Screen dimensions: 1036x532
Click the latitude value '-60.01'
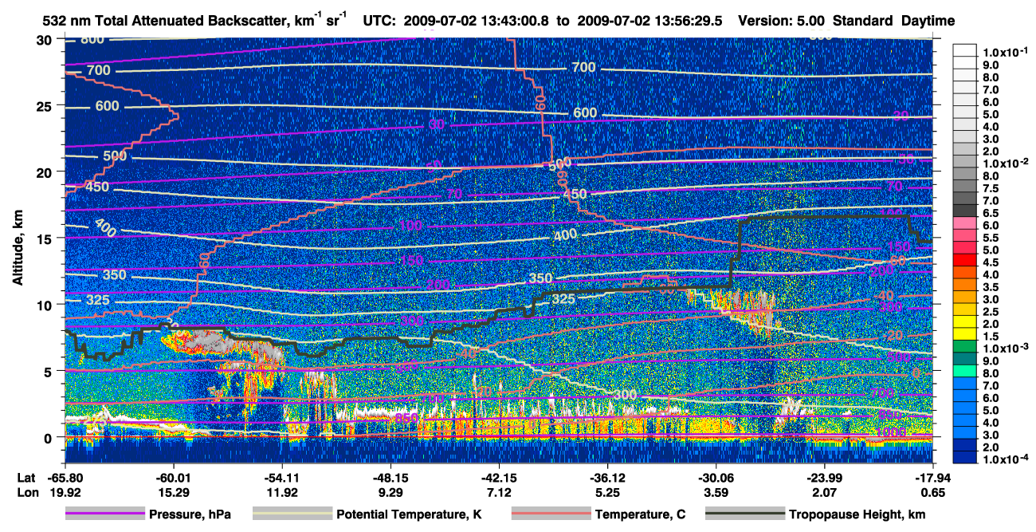click(173, 479)
